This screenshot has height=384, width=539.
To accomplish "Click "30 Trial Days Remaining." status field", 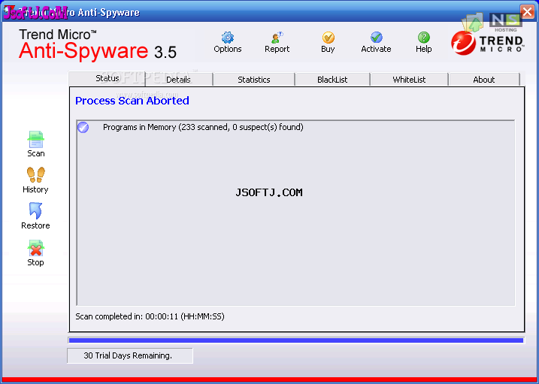I will tap(130, 355).
